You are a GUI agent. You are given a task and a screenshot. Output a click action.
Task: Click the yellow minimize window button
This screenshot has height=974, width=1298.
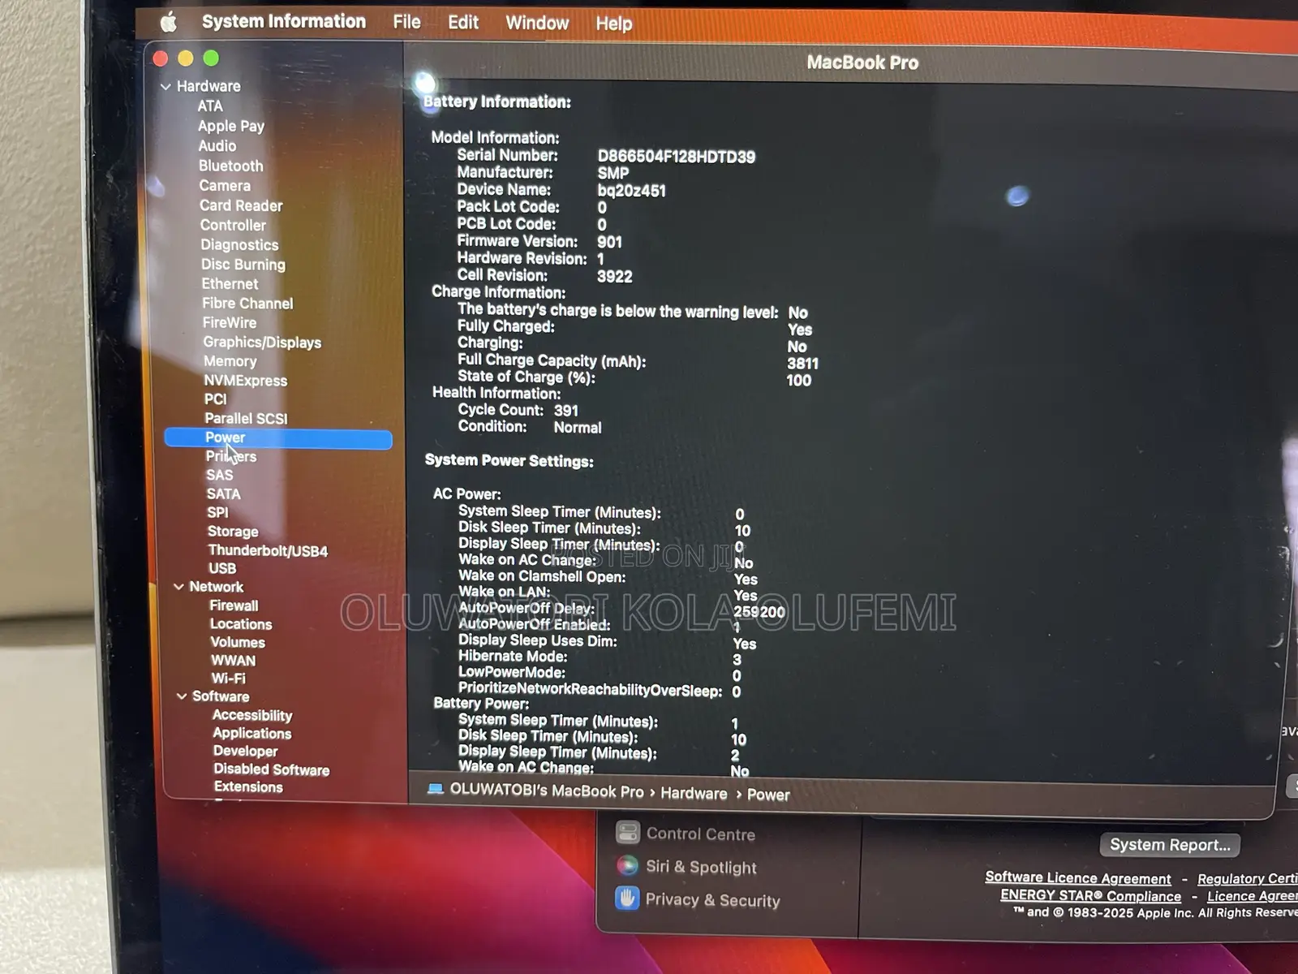(x=186, y=58)
